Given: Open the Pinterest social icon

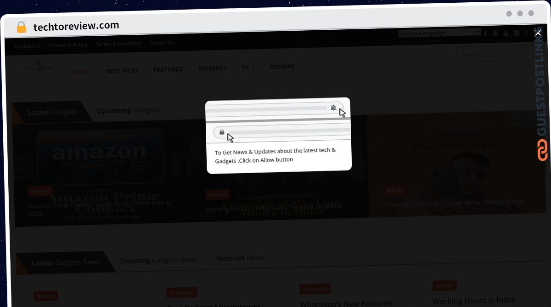Looking at the screenshot, I should point(495,33).
